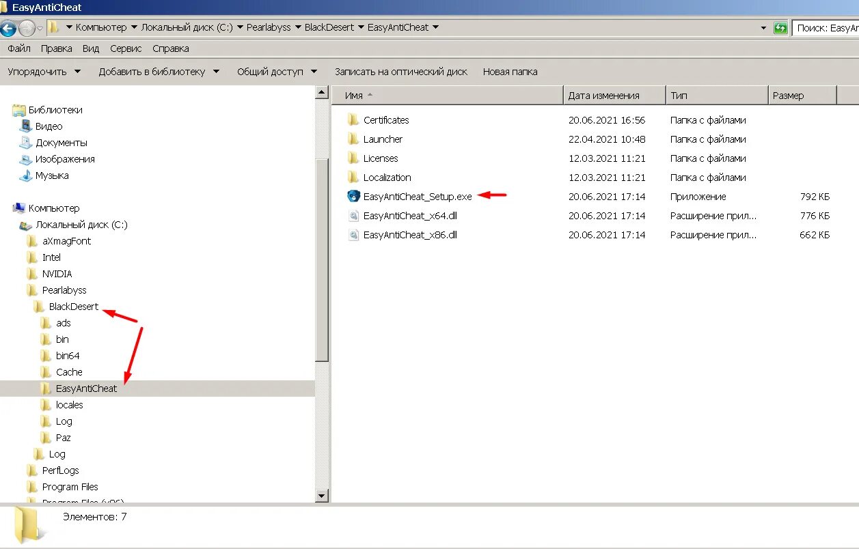Click the Изображения library icon

26,159
